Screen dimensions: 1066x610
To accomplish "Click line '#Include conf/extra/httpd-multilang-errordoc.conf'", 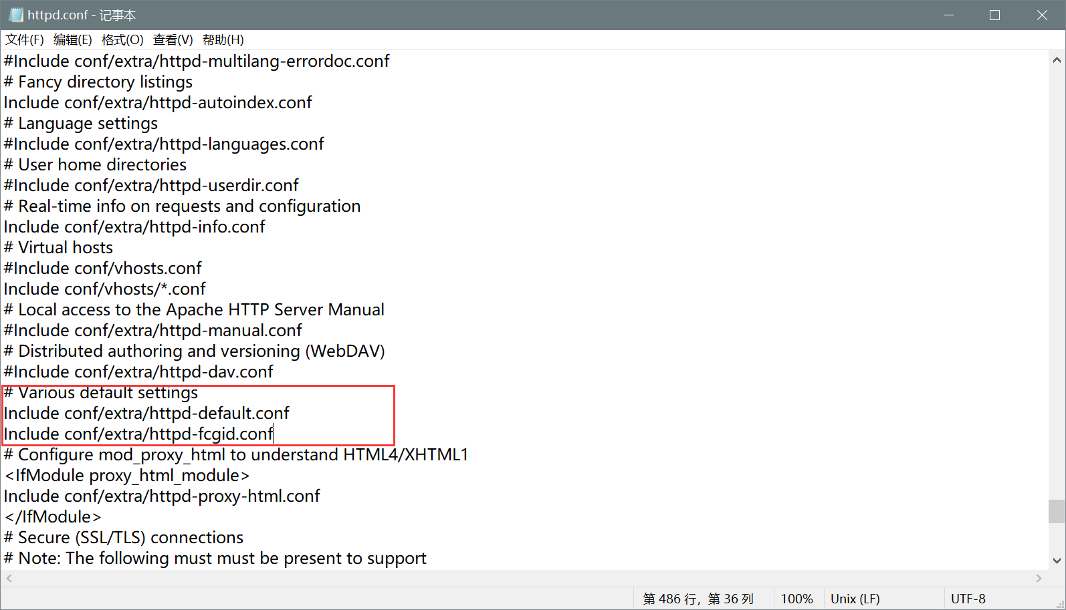I will pos(197,61).
